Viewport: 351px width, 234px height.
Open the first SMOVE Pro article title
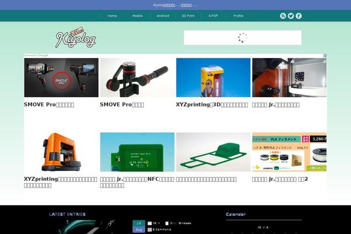pyautogui.click(x=49, y=105)
